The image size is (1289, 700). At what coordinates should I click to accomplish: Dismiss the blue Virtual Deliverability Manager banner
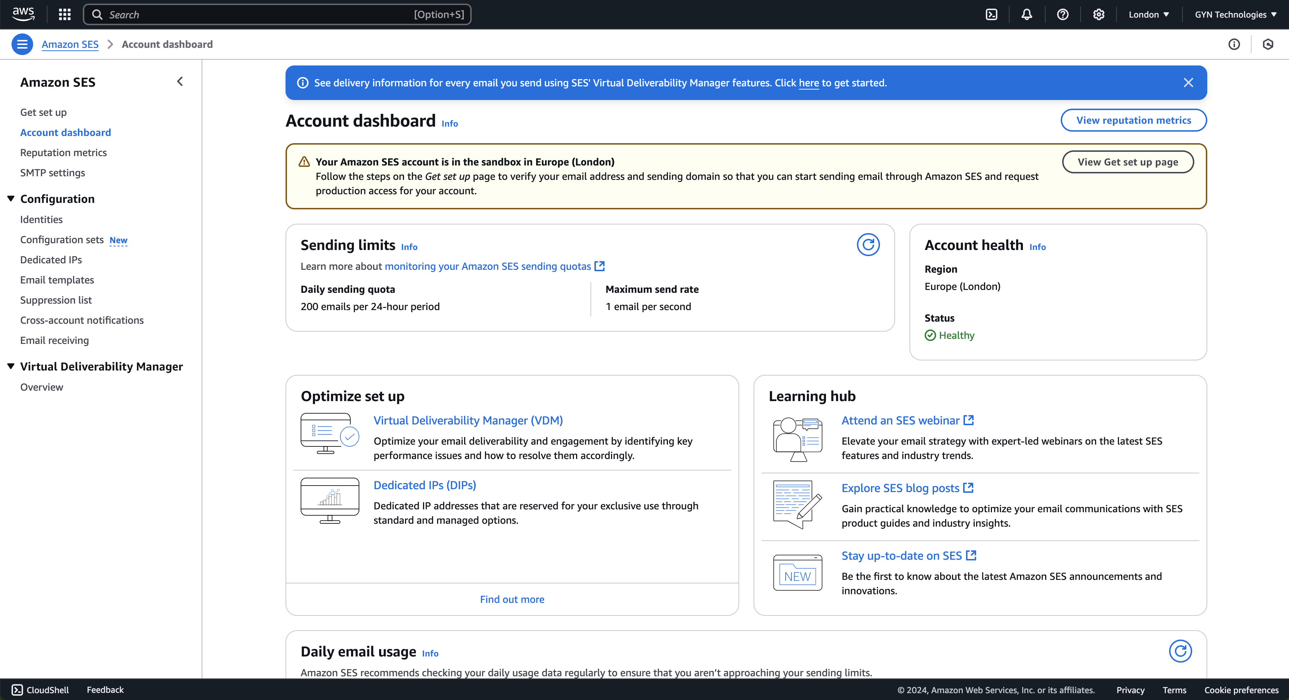[1189, 83]
